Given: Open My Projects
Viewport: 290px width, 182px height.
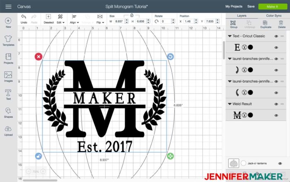Looking at the screenshot, I should click(x=234, y=7).
